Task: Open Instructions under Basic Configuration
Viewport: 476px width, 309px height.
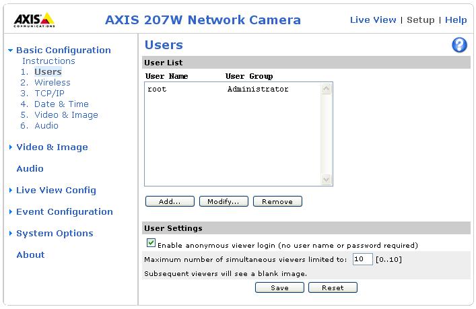Action: pyautogui.click(x=48, y=61)
